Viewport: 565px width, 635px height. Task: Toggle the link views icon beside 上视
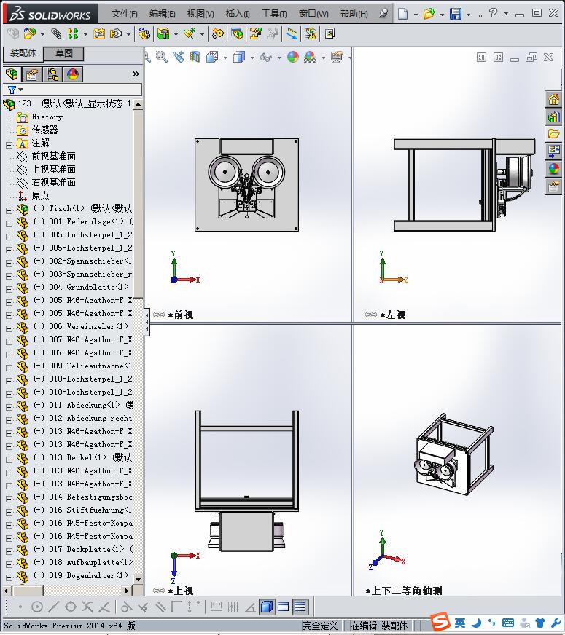pyautogui.click(x=159, y=591)
